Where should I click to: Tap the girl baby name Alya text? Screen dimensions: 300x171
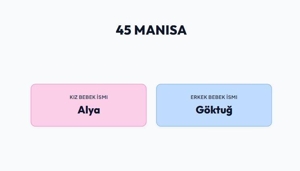point(89,110)
